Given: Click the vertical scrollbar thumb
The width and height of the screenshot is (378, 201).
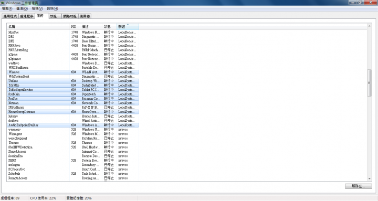Looking at the screenshot, I should point(369,83).
